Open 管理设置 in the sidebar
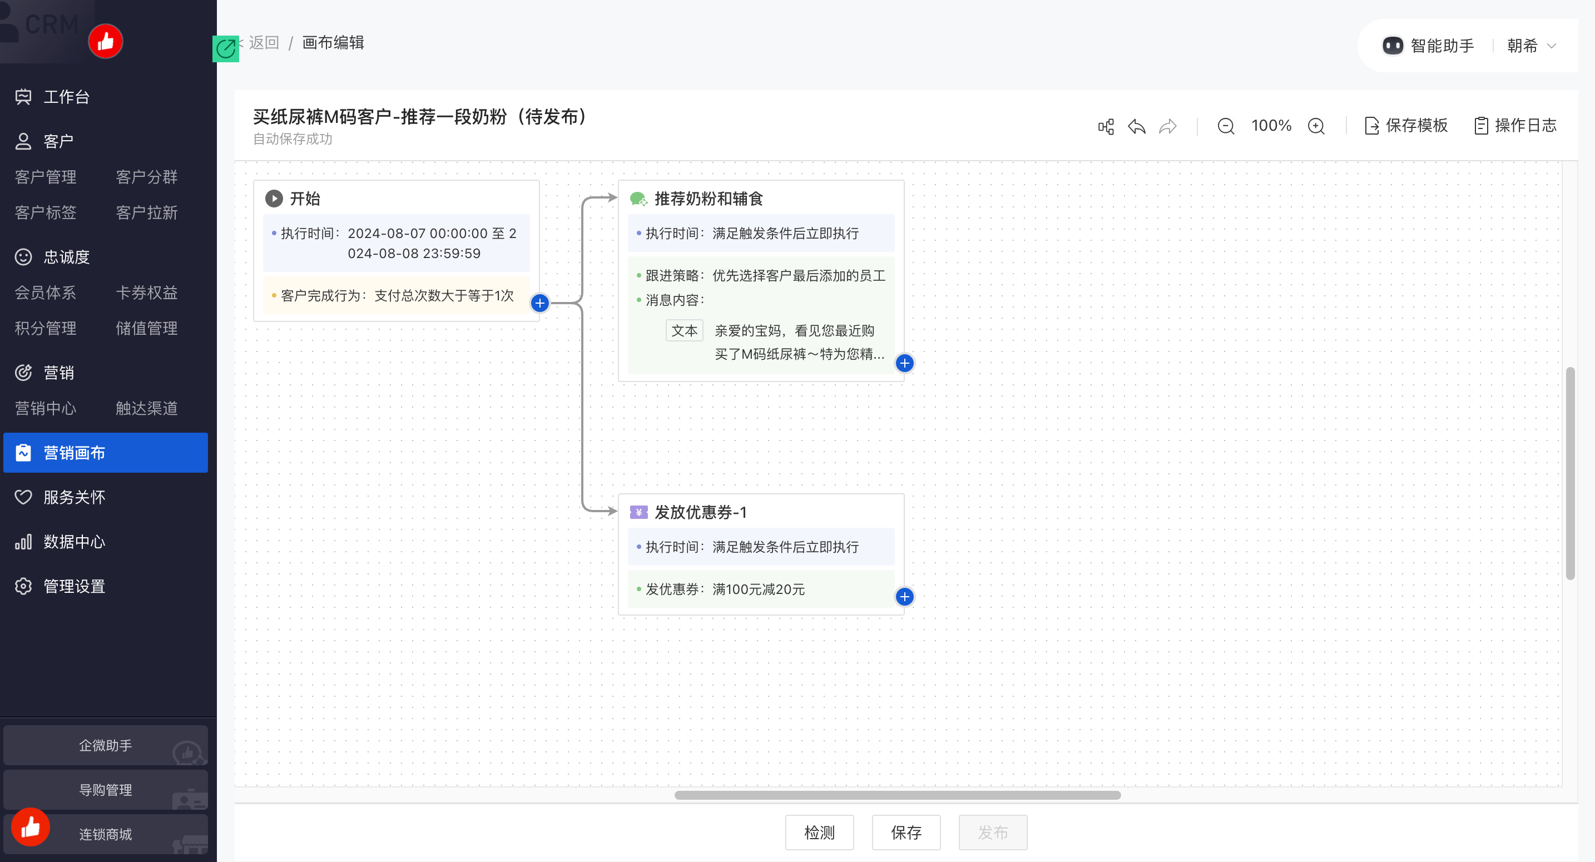The width and height of the screenshot is (1595, 862). click(x=105, y=586)
